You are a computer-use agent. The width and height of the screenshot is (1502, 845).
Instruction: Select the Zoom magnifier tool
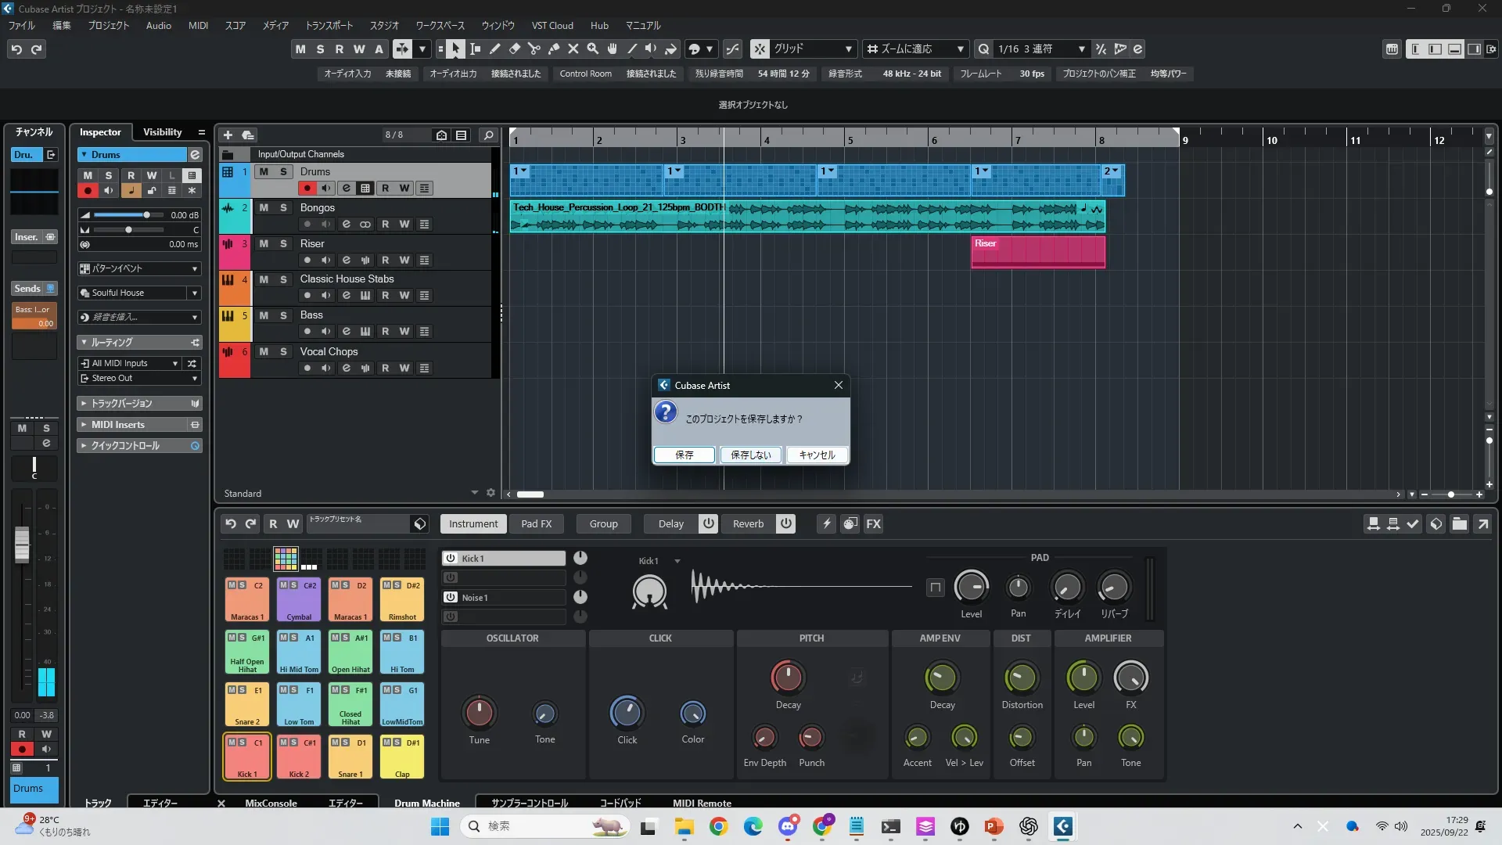(x=593, y=49)
